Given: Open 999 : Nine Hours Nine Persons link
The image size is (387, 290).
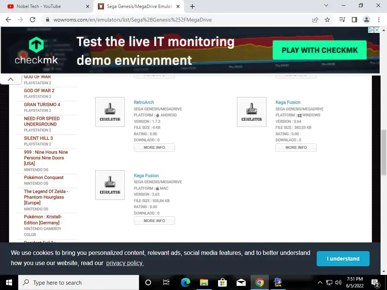Looking at the screenshot, I should point(46,158).
